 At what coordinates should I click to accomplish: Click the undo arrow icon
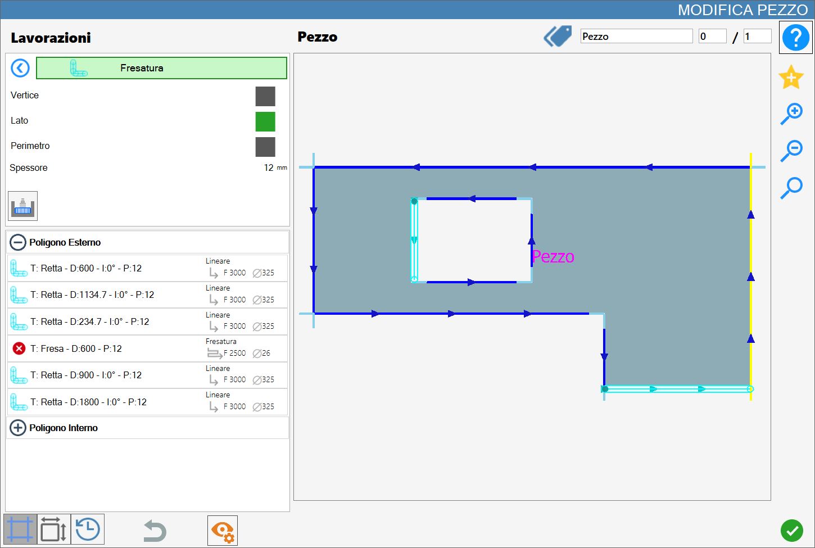(155, 531)
